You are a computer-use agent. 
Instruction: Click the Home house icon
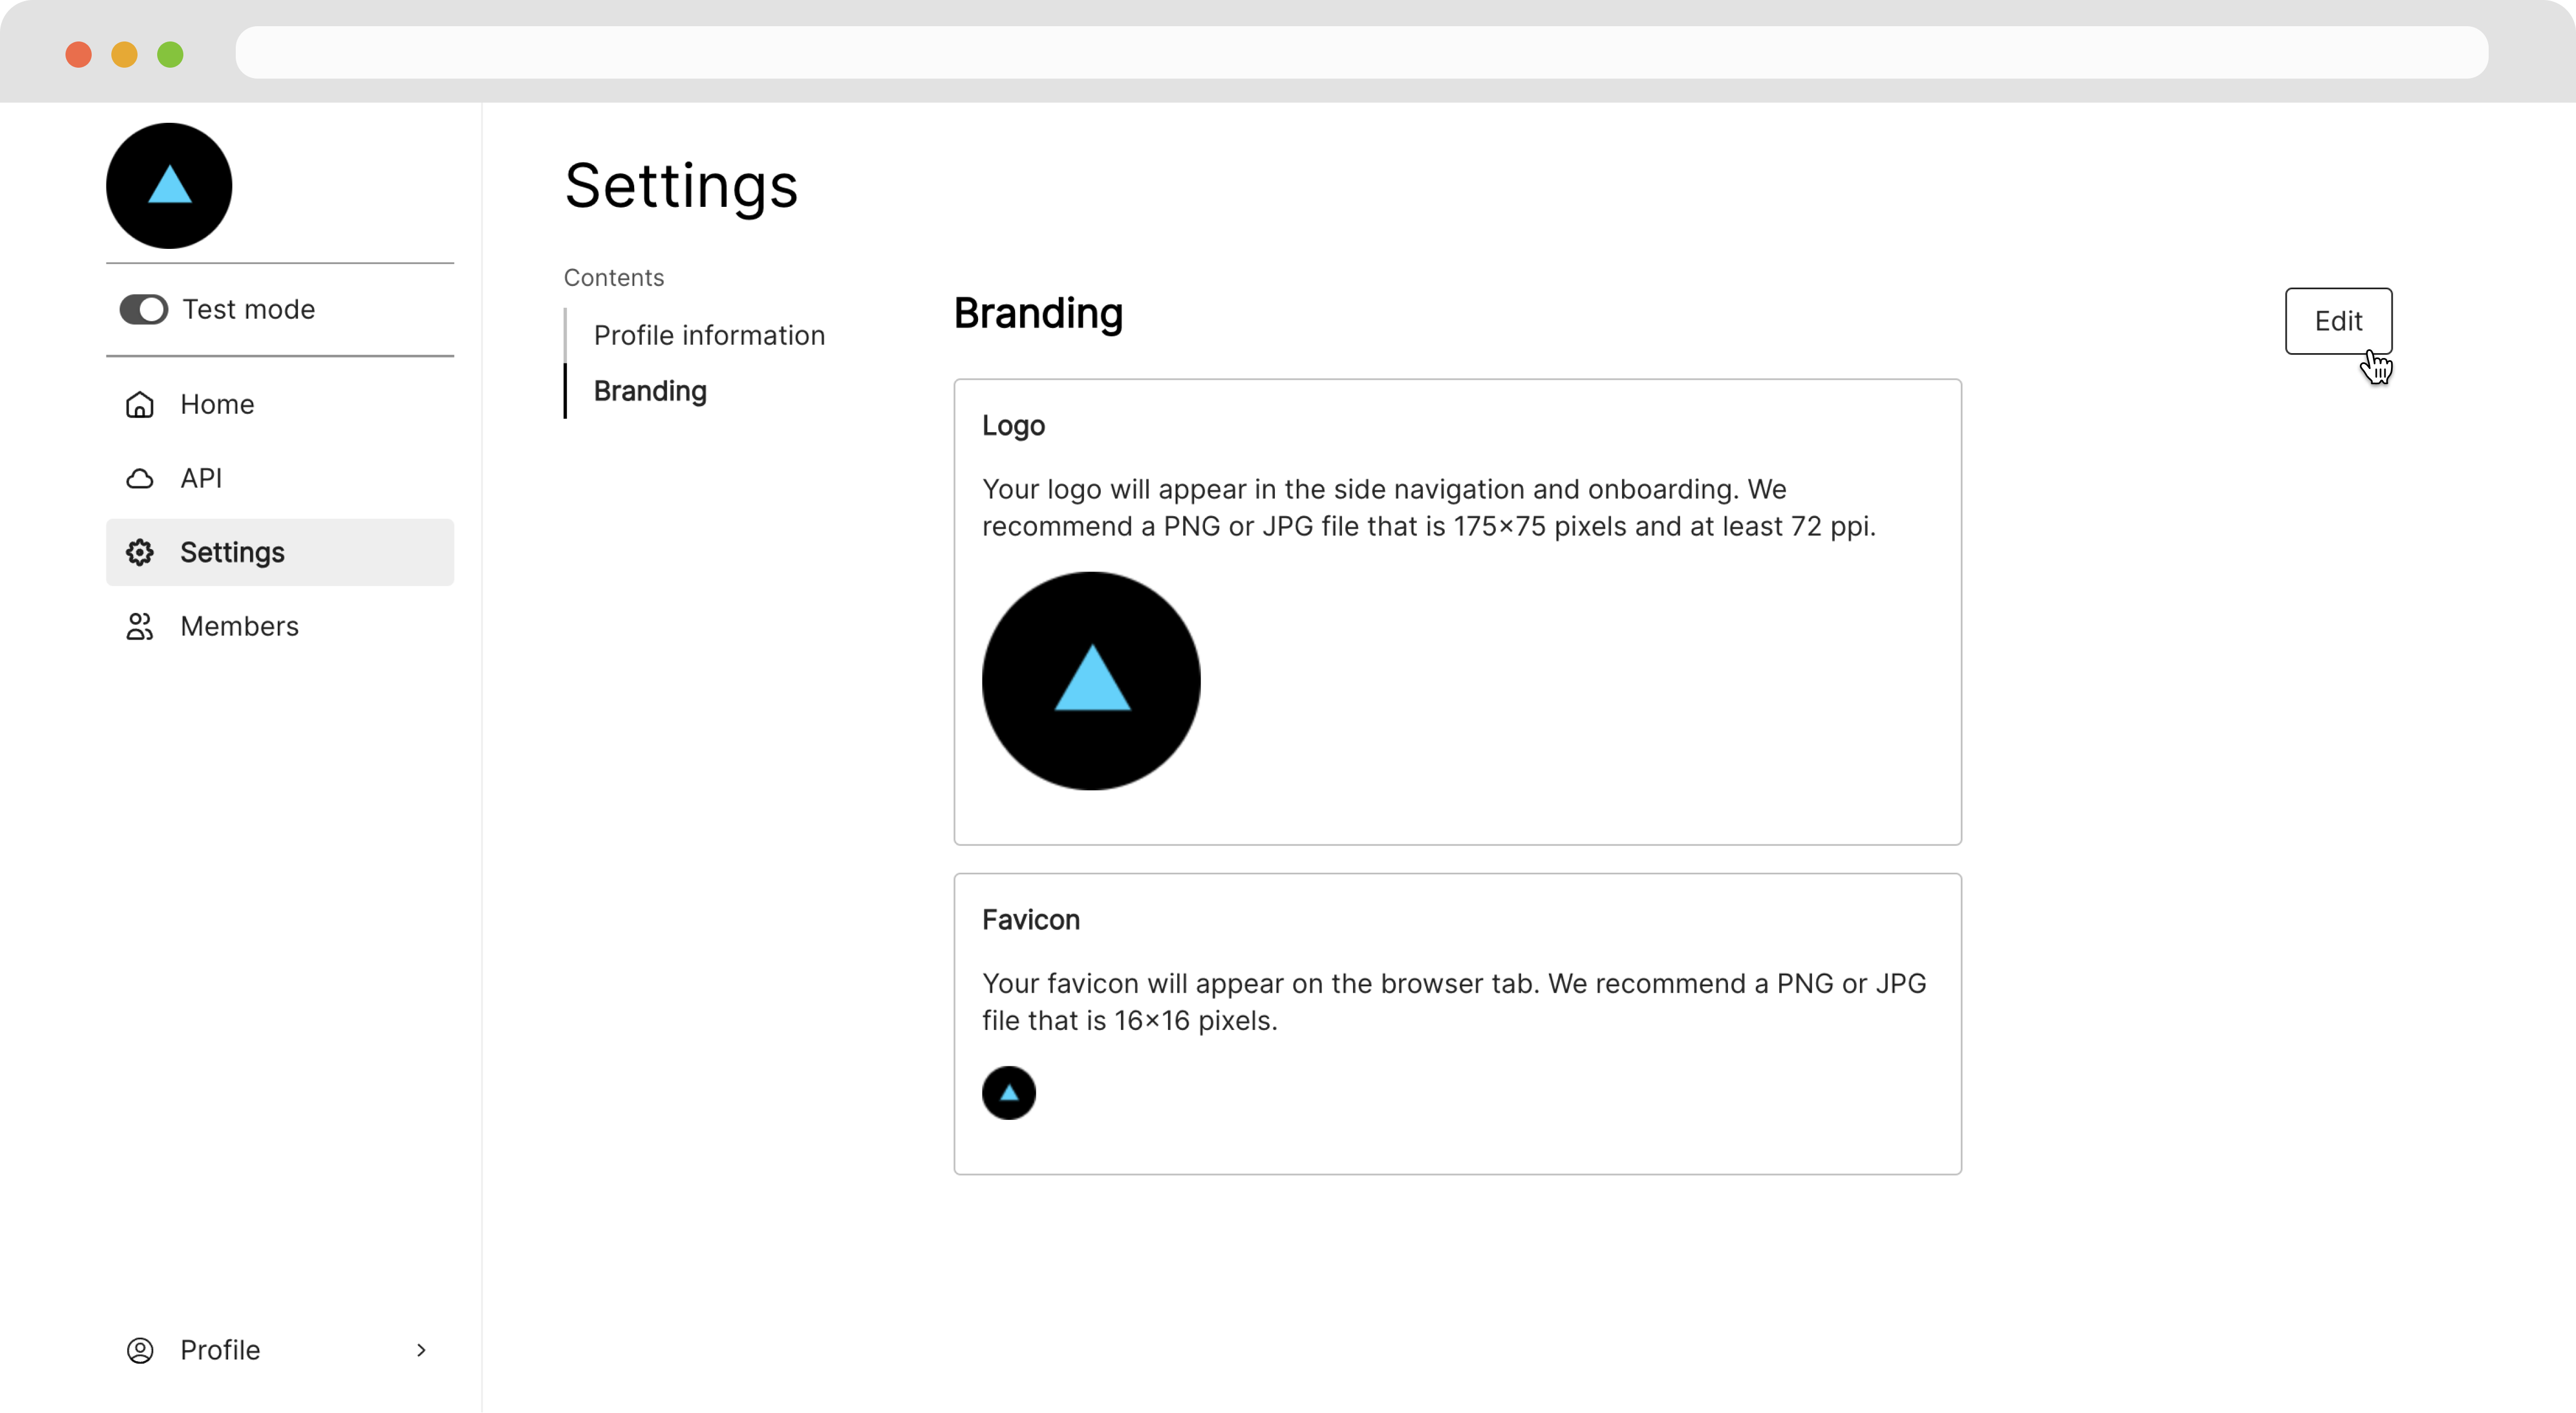click(140, 404)
